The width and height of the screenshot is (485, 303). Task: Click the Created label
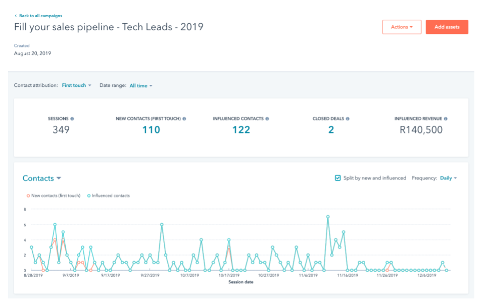point(22,45)
